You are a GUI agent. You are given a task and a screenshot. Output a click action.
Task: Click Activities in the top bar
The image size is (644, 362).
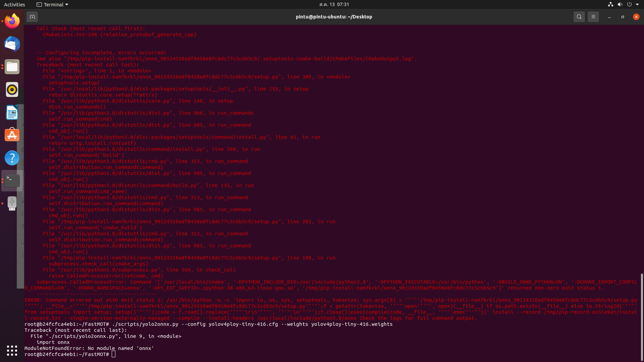coord(14,4)
